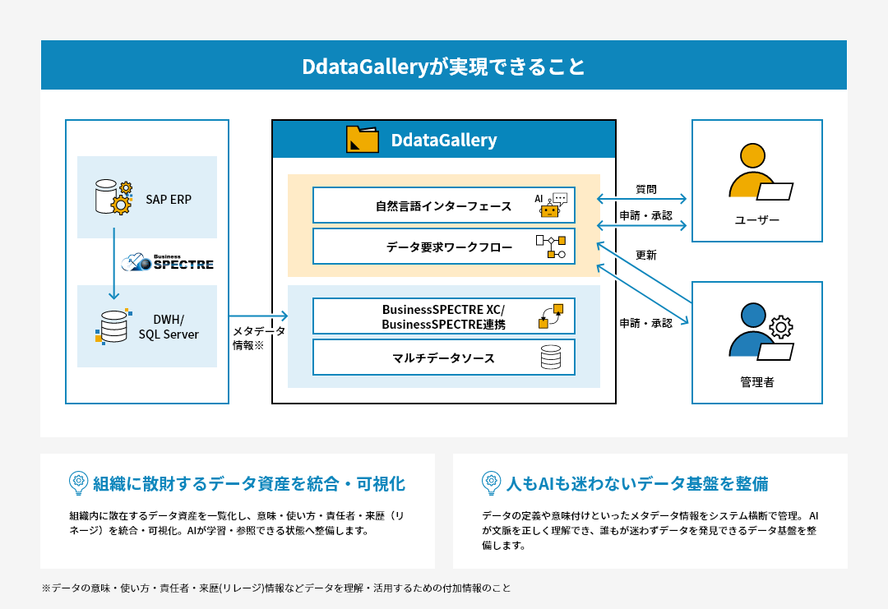Click the 更新 arrow label

click(646, 256)
